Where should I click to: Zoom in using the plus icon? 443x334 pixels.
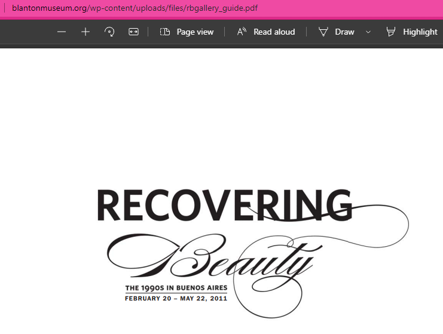click(x=85, y=32)
